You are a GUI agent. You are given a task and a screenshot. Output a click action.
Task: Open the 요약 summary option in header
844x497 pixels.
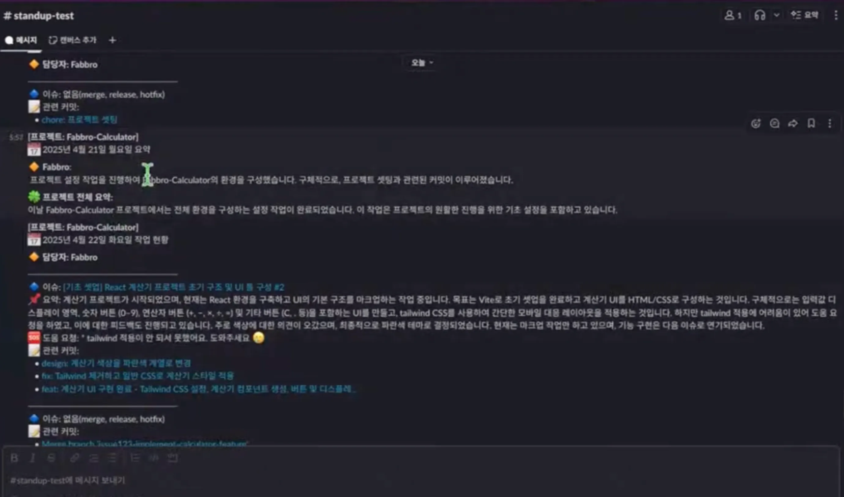click(805, 15)
